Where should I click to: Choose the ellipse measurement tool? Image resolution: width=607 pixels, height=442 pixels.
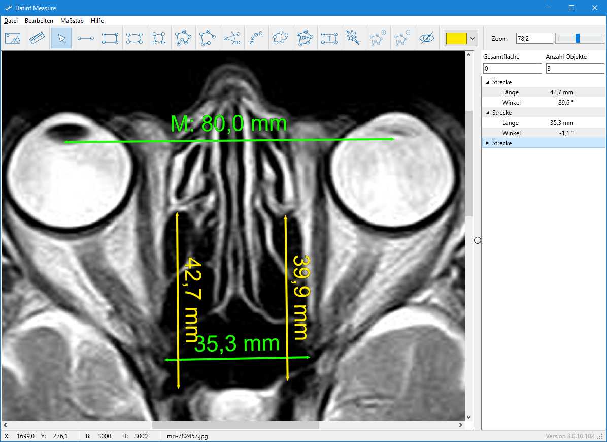pyautogui.click(x=134, y=38)
